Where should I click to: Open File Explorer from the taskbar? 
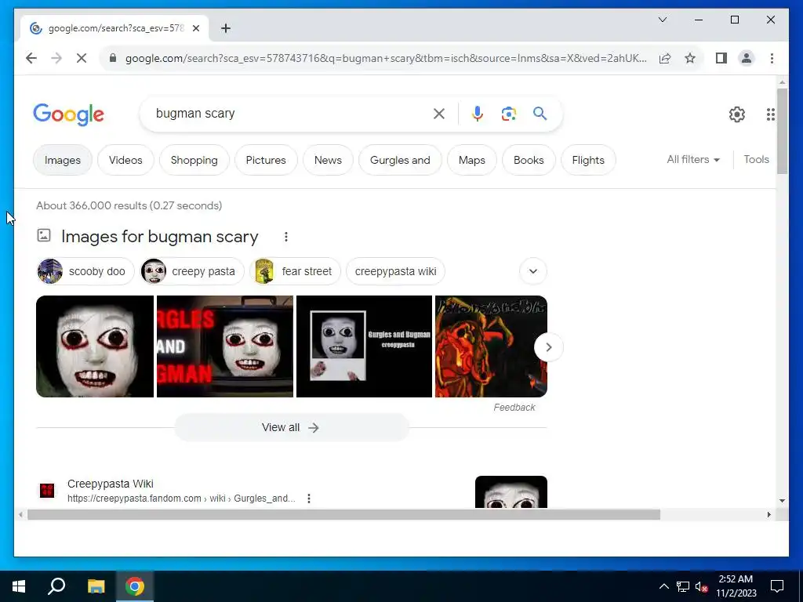pyautogui.click(x=96, y=586)
